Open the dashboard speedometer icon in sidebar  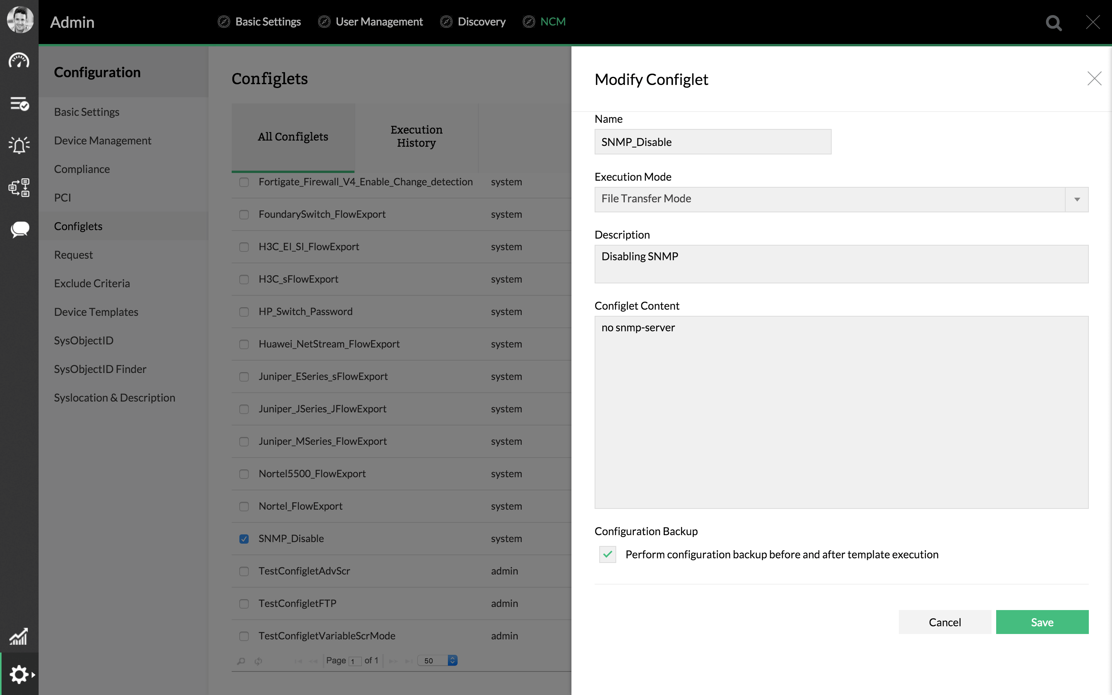pos(19,61)
